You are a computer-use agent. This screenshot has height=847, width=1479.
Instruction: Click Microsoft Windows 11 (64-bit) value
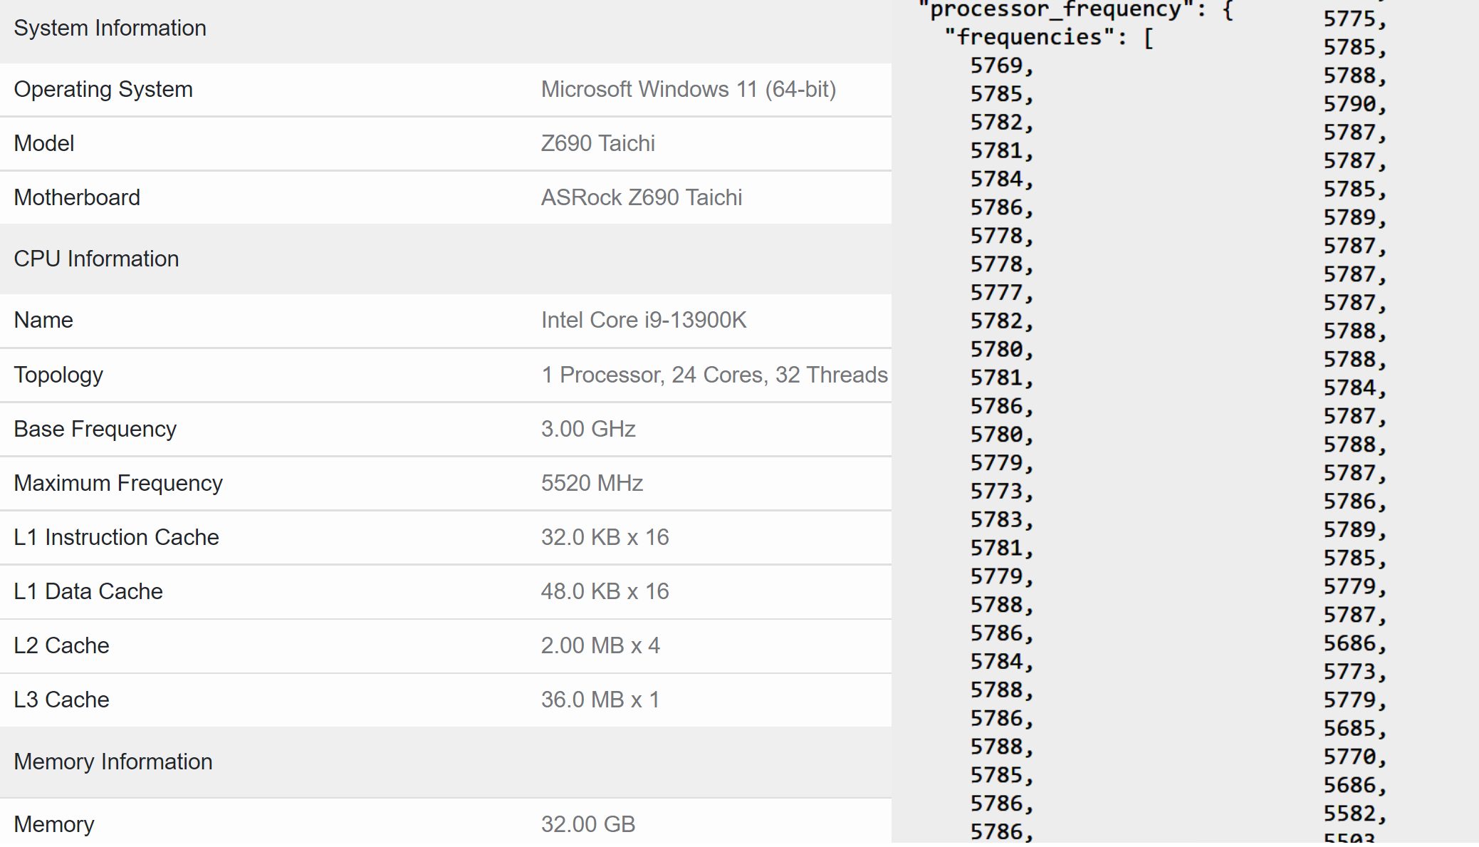click(x=688, y=90)
